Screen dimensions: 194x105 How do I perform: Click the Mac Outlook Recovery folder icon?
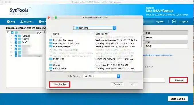[x=51, y=43]
